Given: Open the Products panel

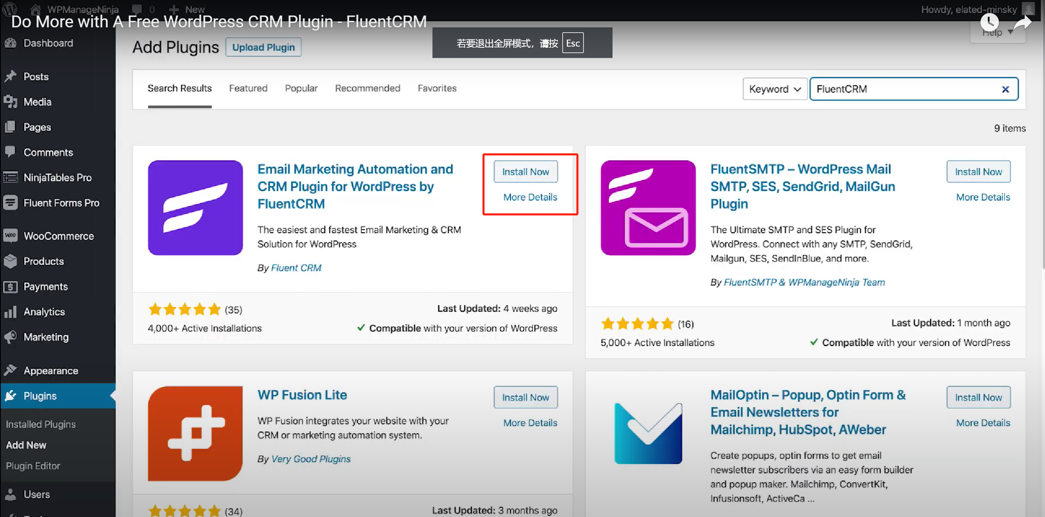Looking at the screenshot, I should (x=43, y=261).
